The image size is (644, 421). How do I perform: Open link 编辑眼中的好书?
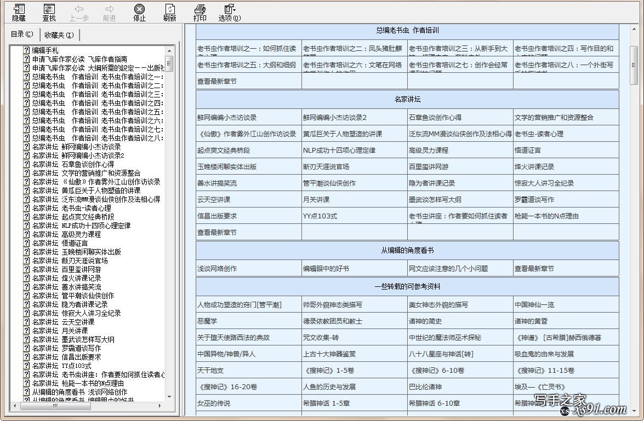tap(326, 268)
